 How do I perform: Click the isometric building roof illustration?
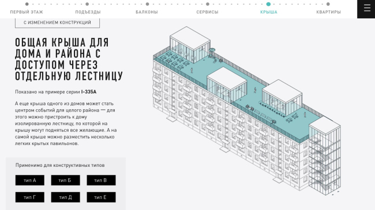click(x=247, y=110)
